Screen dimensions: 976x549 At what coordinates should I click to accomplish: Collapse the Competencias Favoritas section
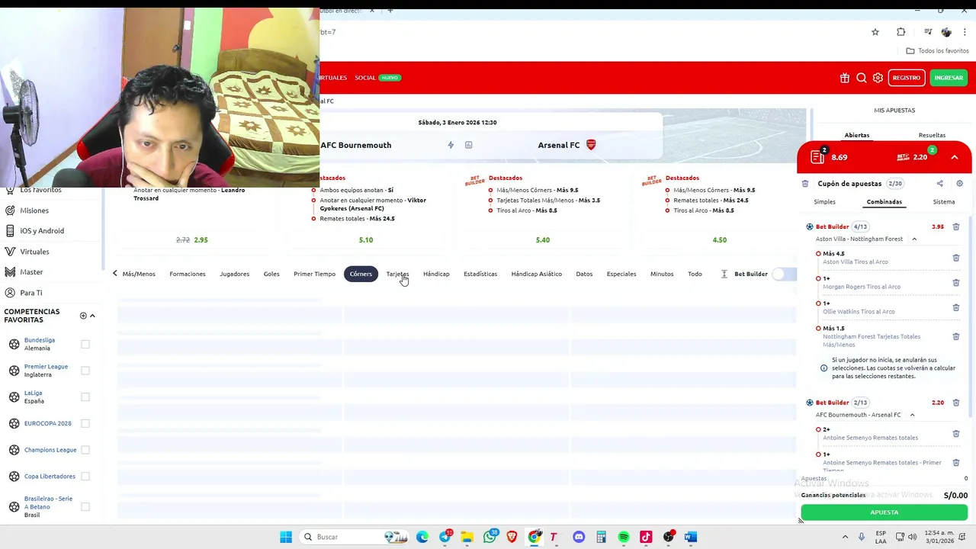pyautogui.click(x=92, y=316)
